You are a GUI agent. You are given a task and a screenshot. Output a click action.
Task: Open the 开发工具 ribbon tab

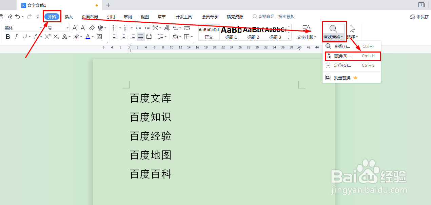tap(184, 17)
